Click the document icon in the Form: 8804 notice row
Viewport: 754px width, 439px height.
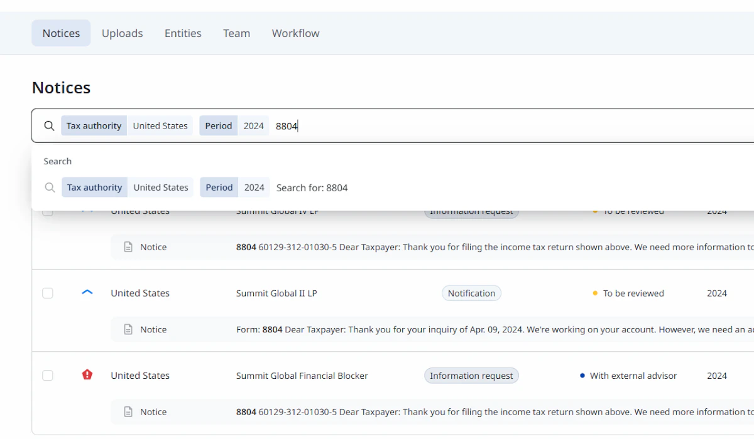pyautogui.click(x=128, y=329)
